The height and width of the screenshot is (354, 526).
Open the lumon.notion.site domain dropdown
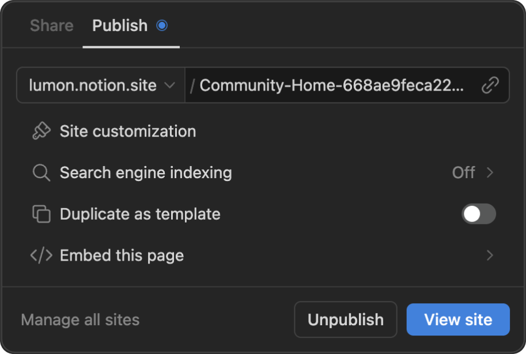(101, 85)
